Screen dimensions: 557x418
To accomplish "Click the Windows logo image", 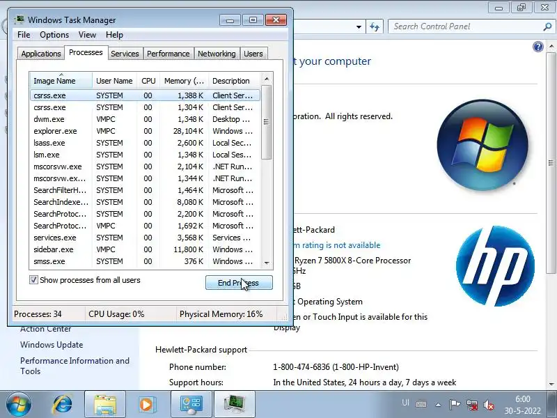I will [483, 145].
